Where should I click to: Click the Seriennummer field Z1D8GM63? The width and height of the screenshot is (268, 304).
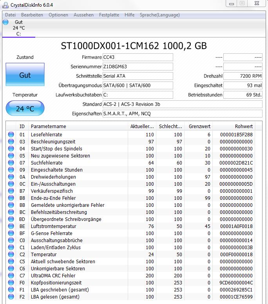(x=138, y=67)
